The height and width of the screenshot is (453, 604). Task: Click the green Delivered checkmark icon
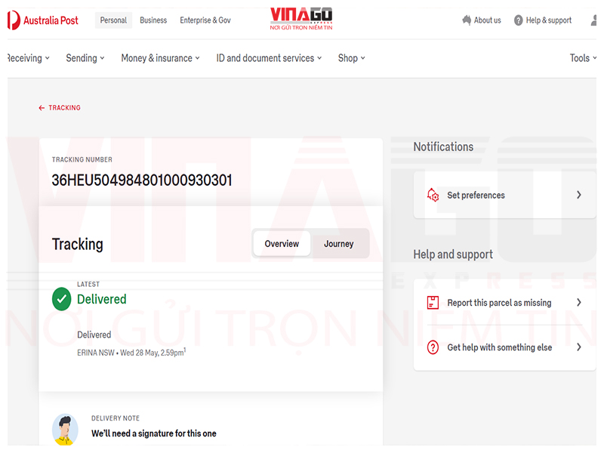62,299
